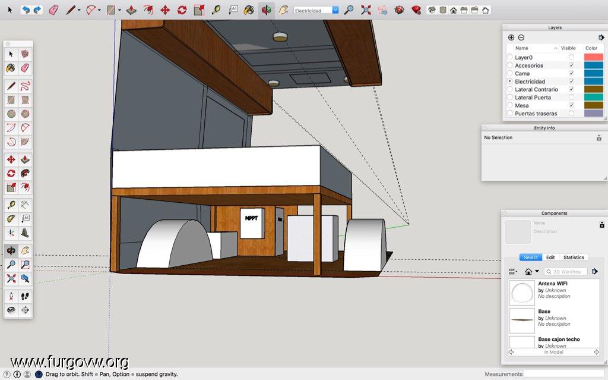Open Components panel details arrow menu
The image size is (608, 380).
pyautogui.click(x=595, y=272)
